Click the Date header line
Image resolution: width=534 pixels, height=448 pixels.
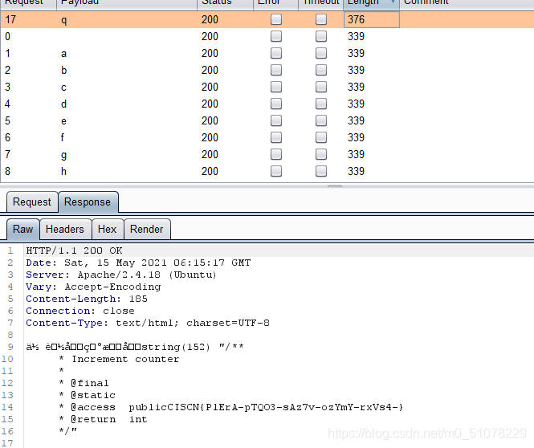138,263
